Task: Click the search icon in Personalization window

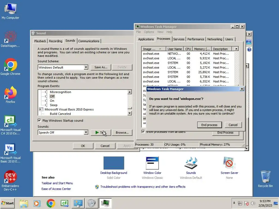Action: tap(249, 42)
